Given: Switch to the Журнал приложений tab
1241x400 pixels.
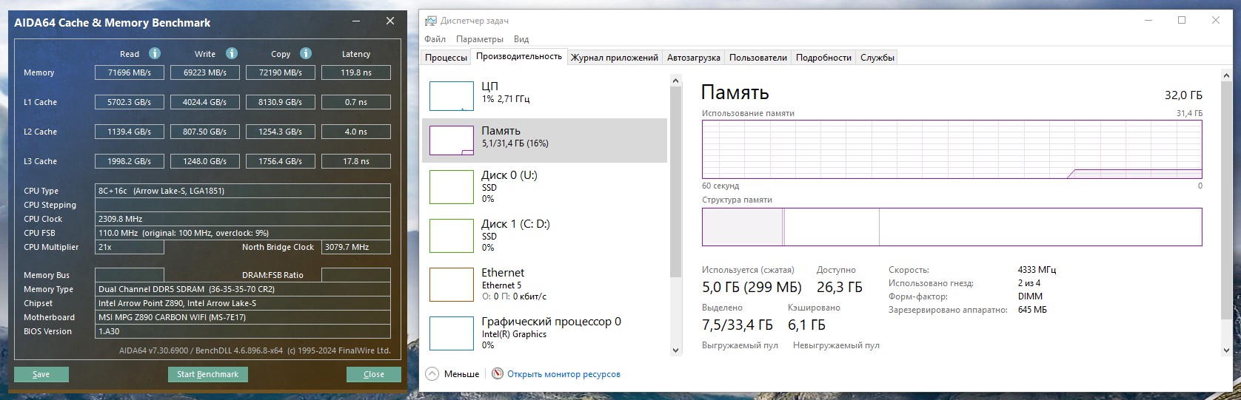Looking at the screenshot, I should point(615,58).
